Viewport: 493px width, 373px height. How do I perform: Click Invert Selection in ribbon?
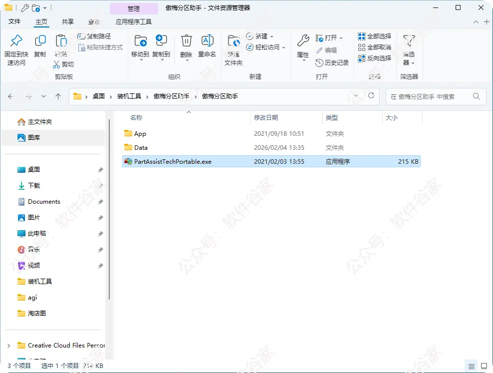(374, 58)
